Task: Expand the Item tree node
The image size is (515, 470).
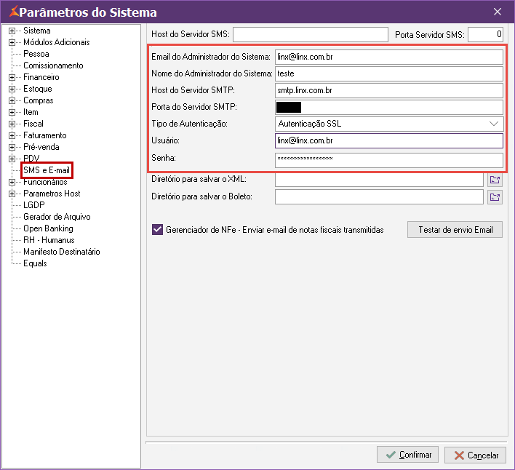Action: [12, 112]
